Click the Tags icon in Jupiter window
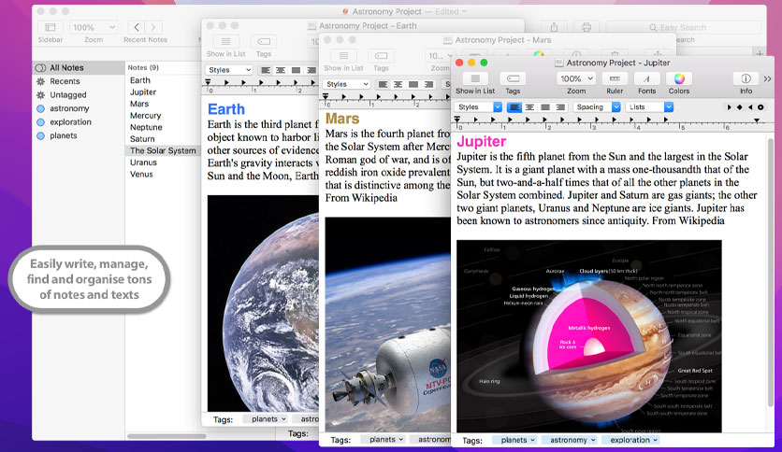This screenshot has width=782, height=452. pyautogui.click(x=514, y=78)
